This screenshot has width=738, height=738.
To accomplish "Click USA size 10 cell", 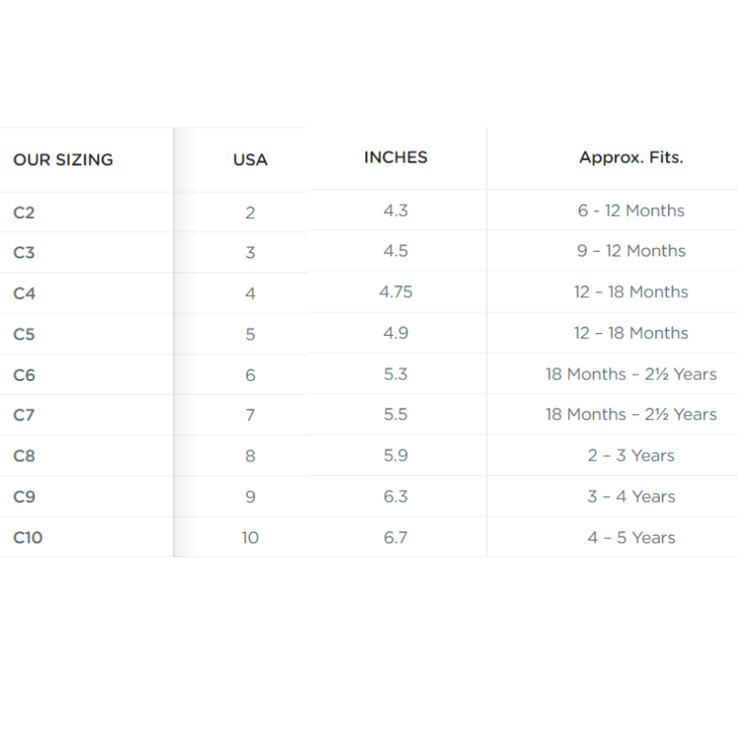I will 250,538.
